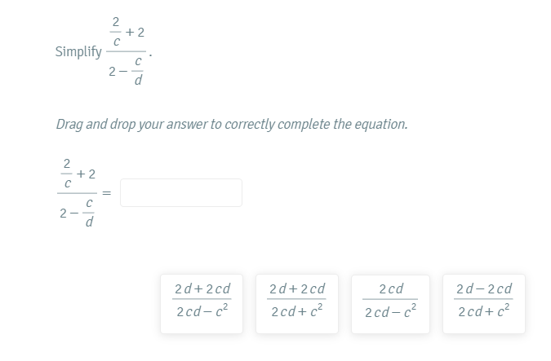Select tile 2d+2cd over 2cd−c²
551x361 pixels.
click(x=202, y=302)
